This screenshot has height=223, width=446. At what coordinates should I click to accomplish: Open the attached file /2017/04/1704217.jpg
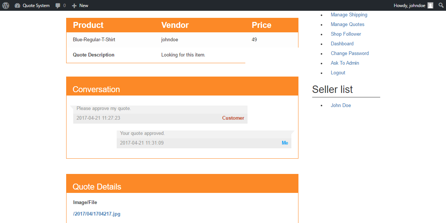97,214
